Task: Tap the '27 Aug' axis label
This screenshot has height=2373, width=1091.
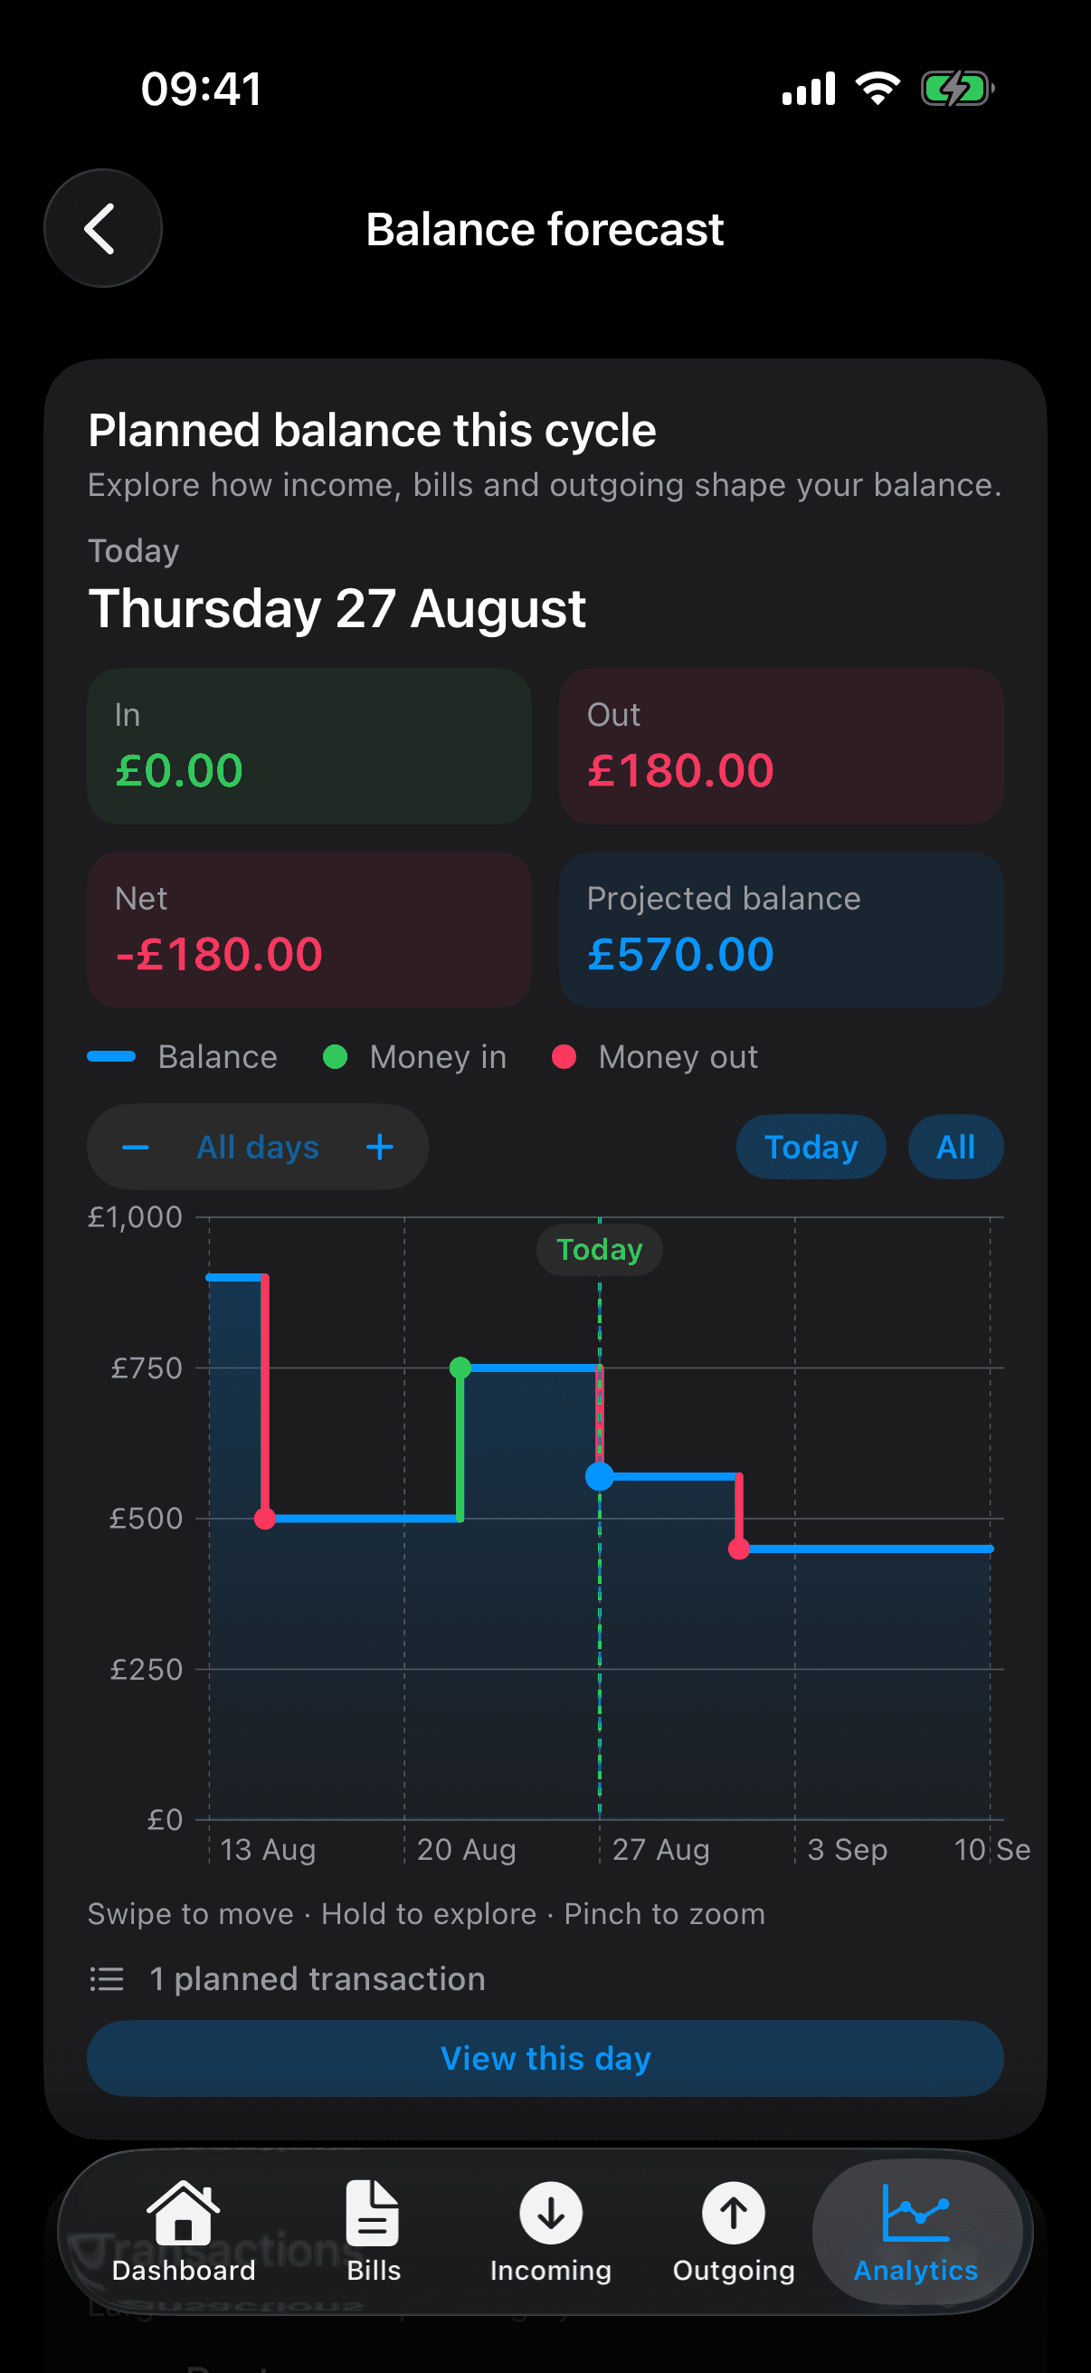Action: point(661,1850)
